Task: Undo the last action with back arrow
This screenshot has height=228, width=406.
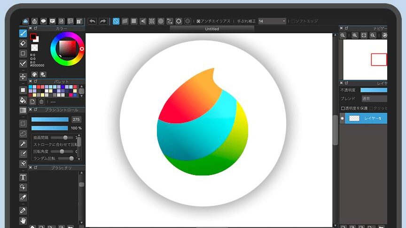Action: pos(92,21)
